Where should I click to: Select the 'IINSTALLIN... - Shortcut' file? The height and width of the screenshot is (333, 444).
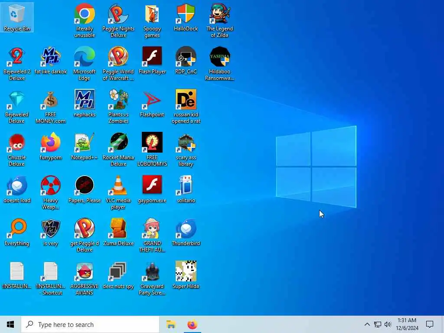[x=51, y=279]
